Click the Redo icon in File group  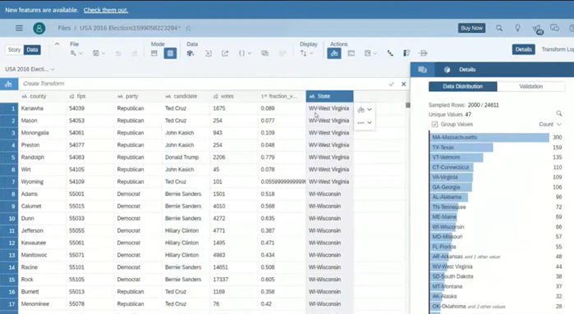[135, 53]
